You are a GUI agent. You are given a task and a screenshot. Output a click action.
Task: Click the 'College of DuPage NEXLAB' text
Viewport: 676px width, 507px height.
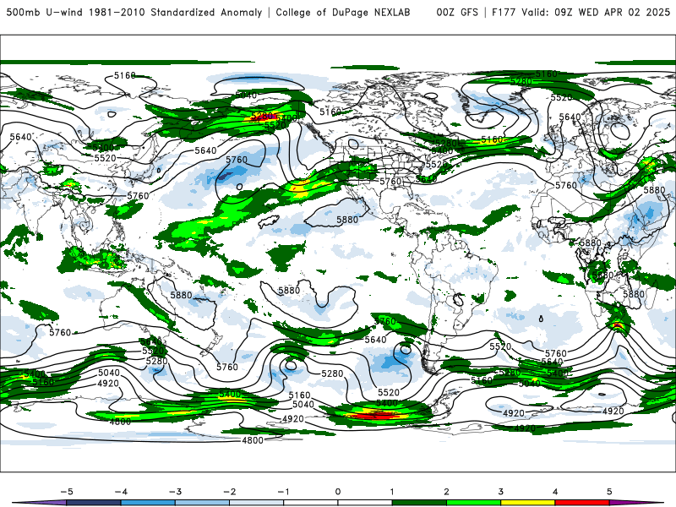(x=343, y=13)
